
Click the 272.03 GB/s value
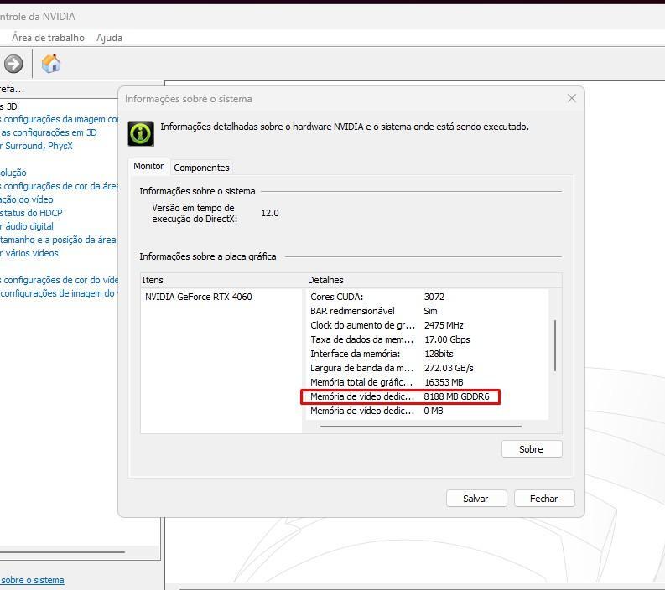pyautogui.click(x=449, y=368)
